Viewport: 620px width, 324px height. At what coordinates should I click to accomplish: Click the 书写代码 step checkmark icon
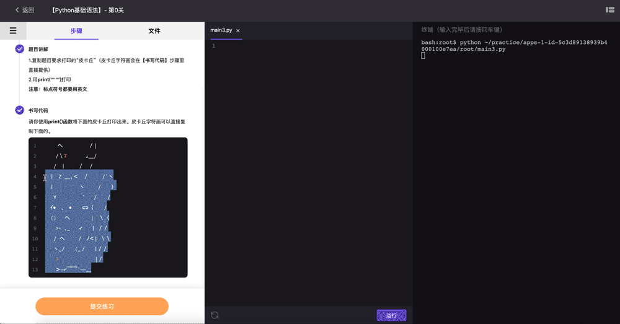19,110
